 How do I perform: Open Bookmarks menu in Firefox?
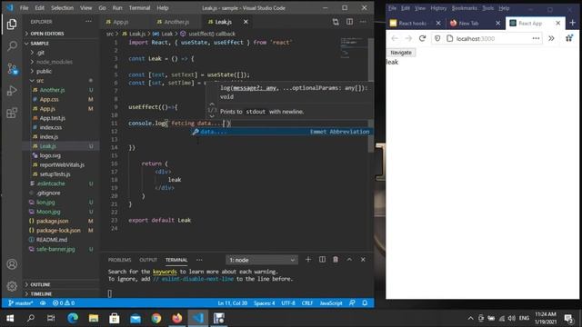464,8
